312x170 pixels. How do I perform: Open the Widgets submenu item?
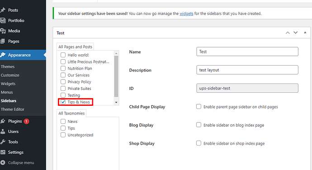click(8, 84)
